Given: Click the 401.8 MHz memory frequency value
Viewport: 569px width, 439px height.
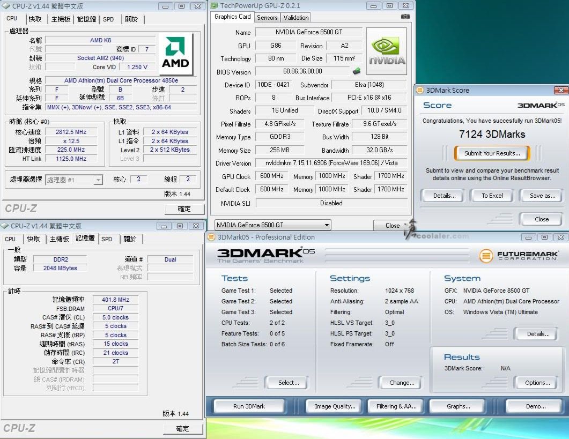Looking at the screenshot, I should click(115, 300).
